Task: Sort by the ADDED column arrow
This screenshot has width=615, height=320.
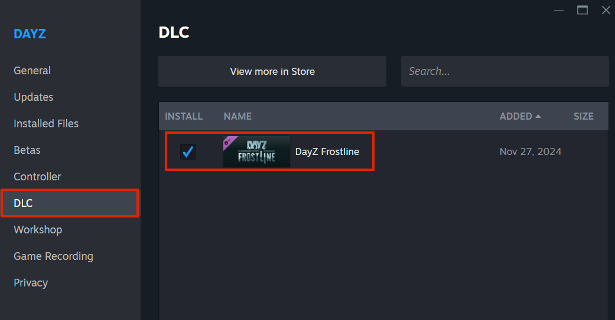Action: [538, 116]
